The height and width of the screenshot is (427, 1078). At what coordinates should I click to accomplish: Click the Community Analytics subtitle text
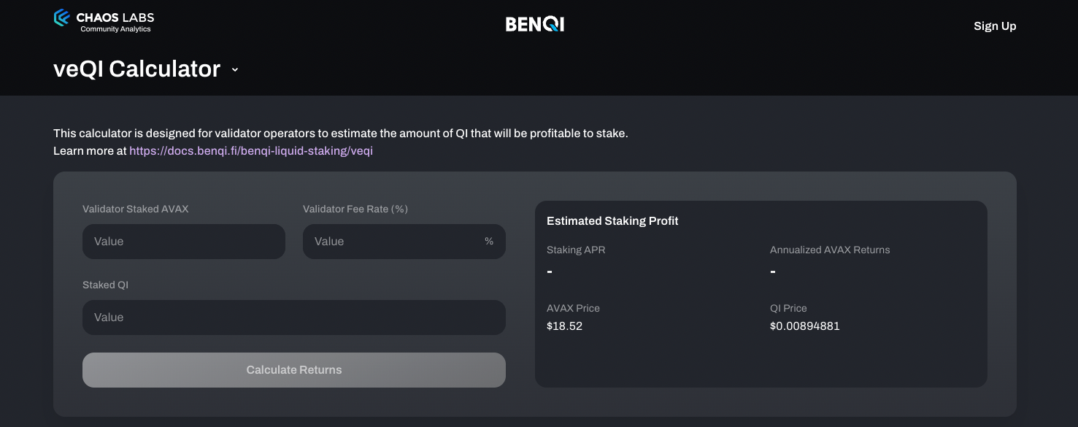point(115,29)
